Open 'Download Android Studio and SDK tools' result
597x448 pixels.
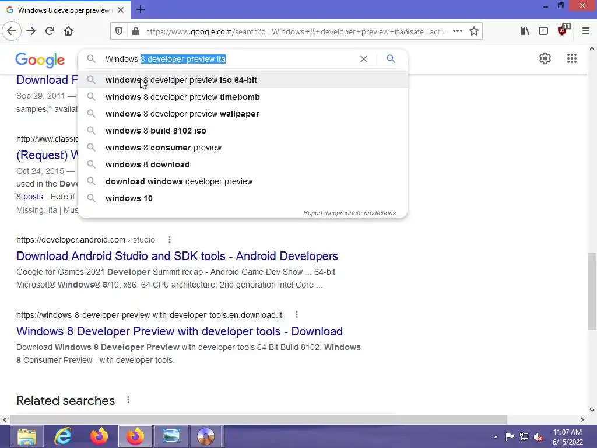tap(177, 256)
